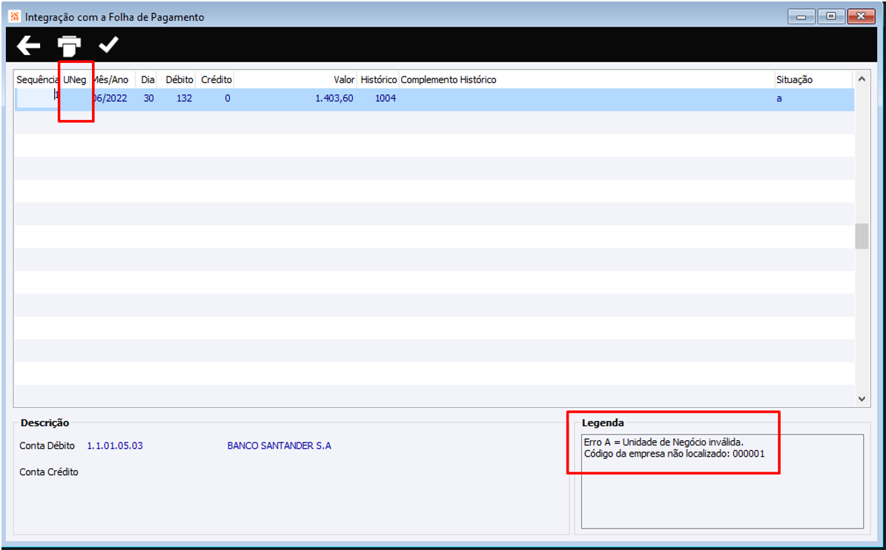Click the Legenda panel title

tap(603, 423)
